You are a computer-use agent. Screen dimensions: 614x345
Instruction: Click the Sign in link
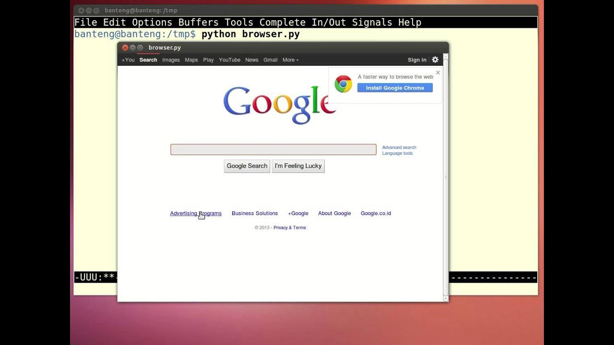point(417,60)
